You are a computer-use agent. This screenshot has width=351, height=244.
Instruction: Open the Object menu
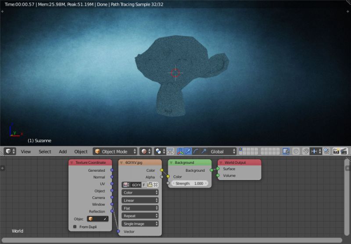coord(81,152)
